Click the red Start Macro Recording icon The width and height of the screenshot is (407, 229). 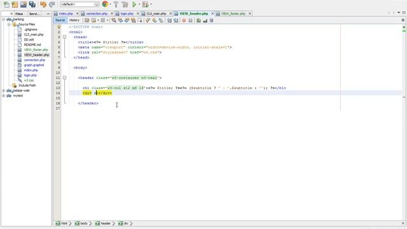[184, 20]
